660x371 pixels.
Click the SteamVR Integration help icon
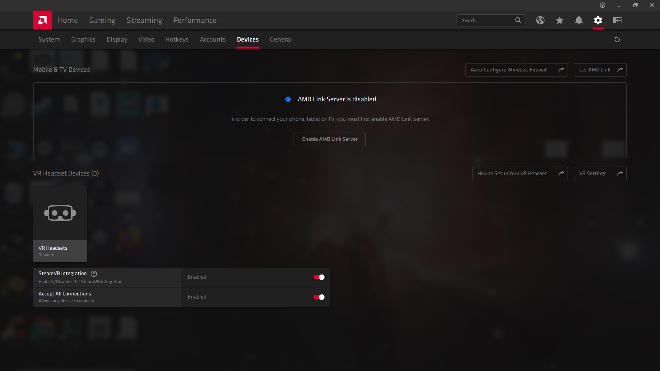pyautogui.click(x=94, y=274)
